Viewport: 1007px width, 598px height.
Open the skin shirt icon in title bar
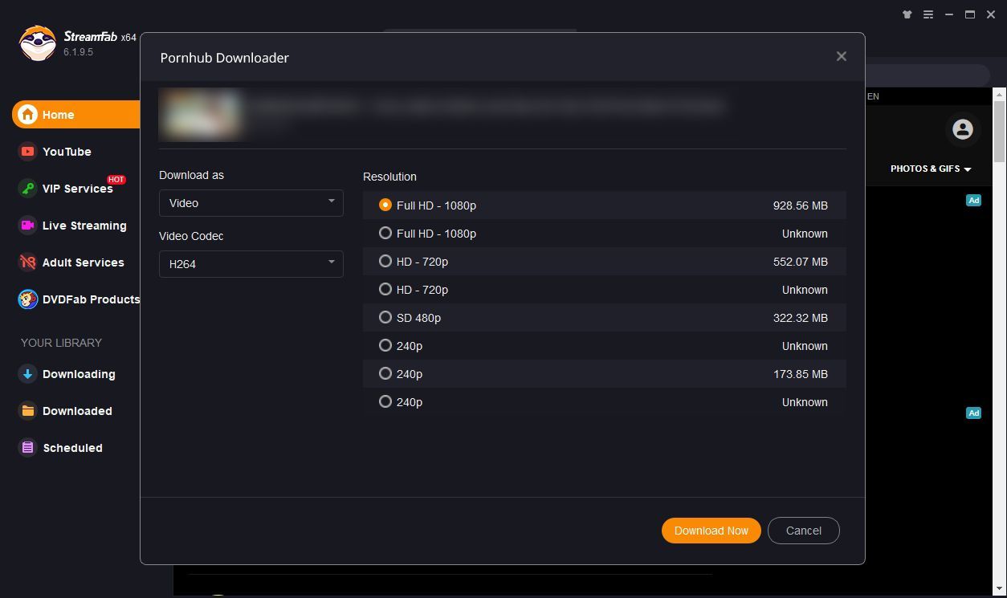tap(907, 14)
